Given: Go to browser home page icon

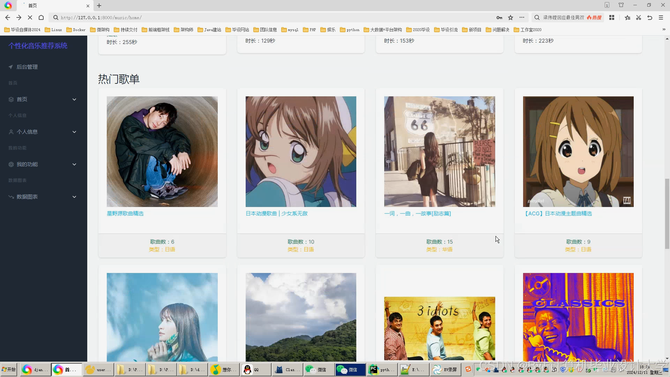Looking at the screenshot, I should [x=41, y=17].
